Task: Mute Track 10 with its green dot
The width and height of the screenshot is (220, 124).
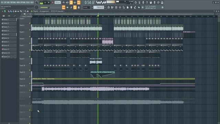Action: click(x=30, y=70)
